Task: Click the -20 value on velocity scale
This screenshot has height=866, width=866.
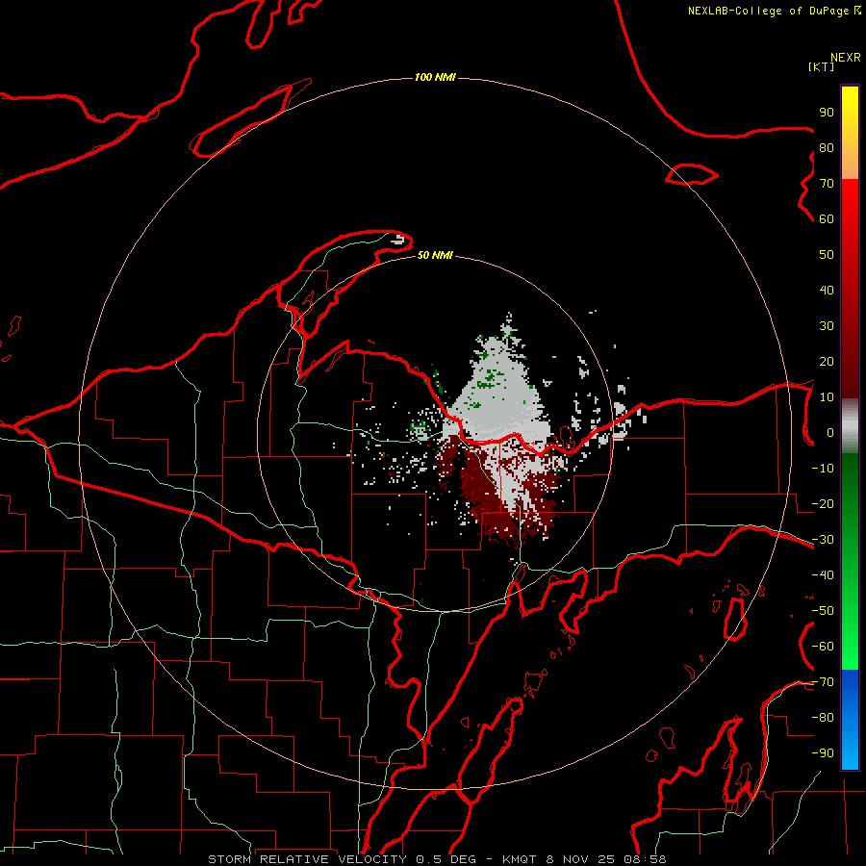Action: [823, 504]
